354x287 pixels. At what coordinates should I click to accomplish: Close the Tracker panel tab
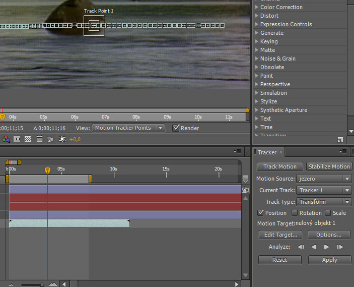(x=281, y=152)
